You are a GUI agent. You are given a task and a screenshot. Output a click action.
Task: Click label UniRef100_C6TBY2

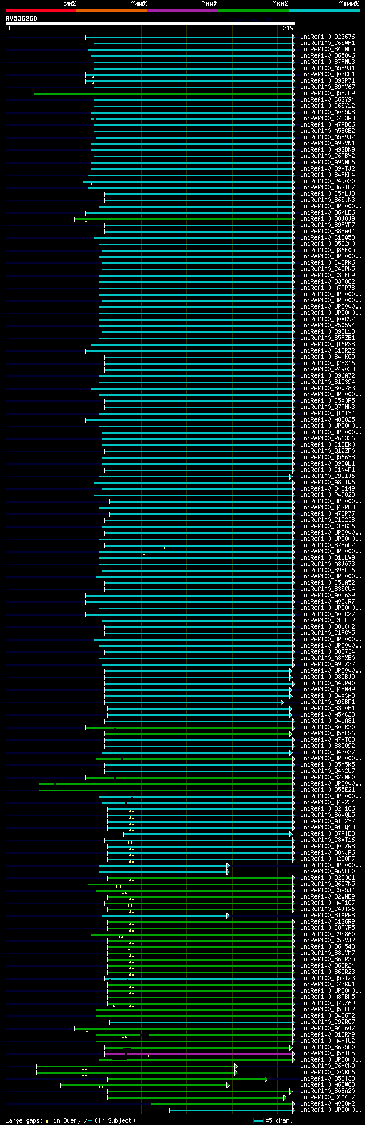(327, 156)
